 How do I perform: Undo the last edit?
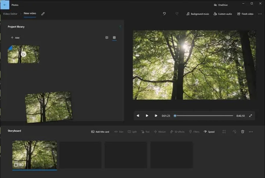point(164,14)
